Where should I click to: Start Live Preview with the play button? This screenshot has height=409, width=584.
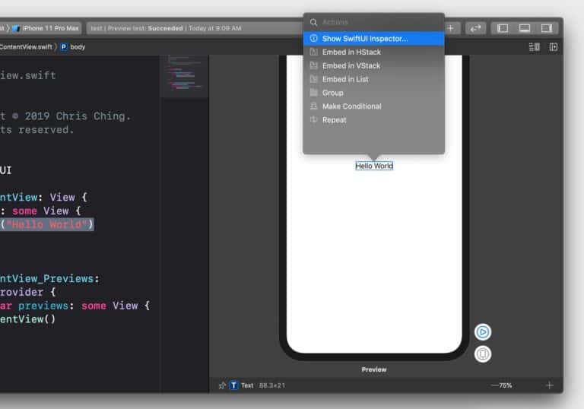click(483, 332)
